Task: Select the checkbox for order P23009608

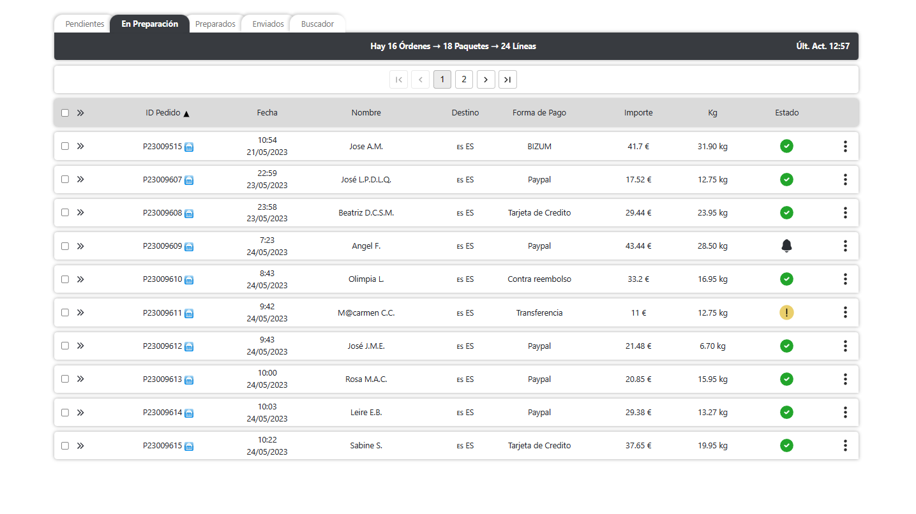Action: [x=65, y=212]
